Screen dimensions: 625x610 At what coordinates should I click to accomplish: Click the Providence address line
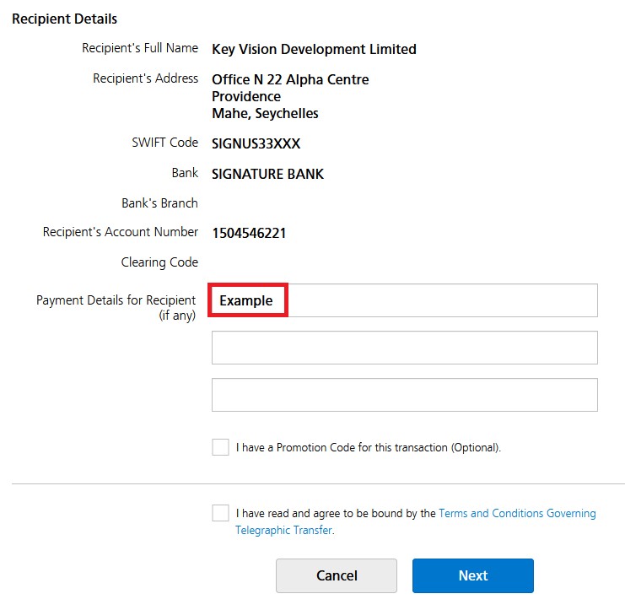tap(246, 96)
